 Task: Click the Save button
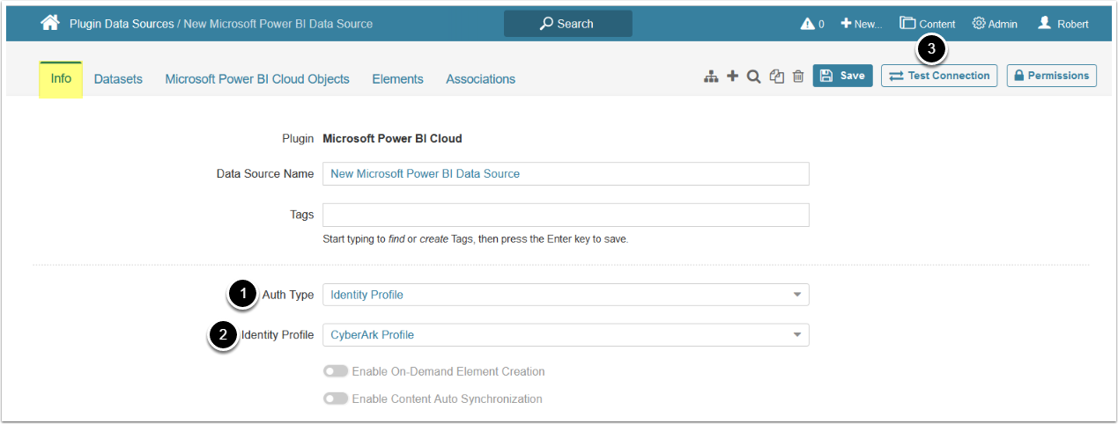click(x=842, y=76)
